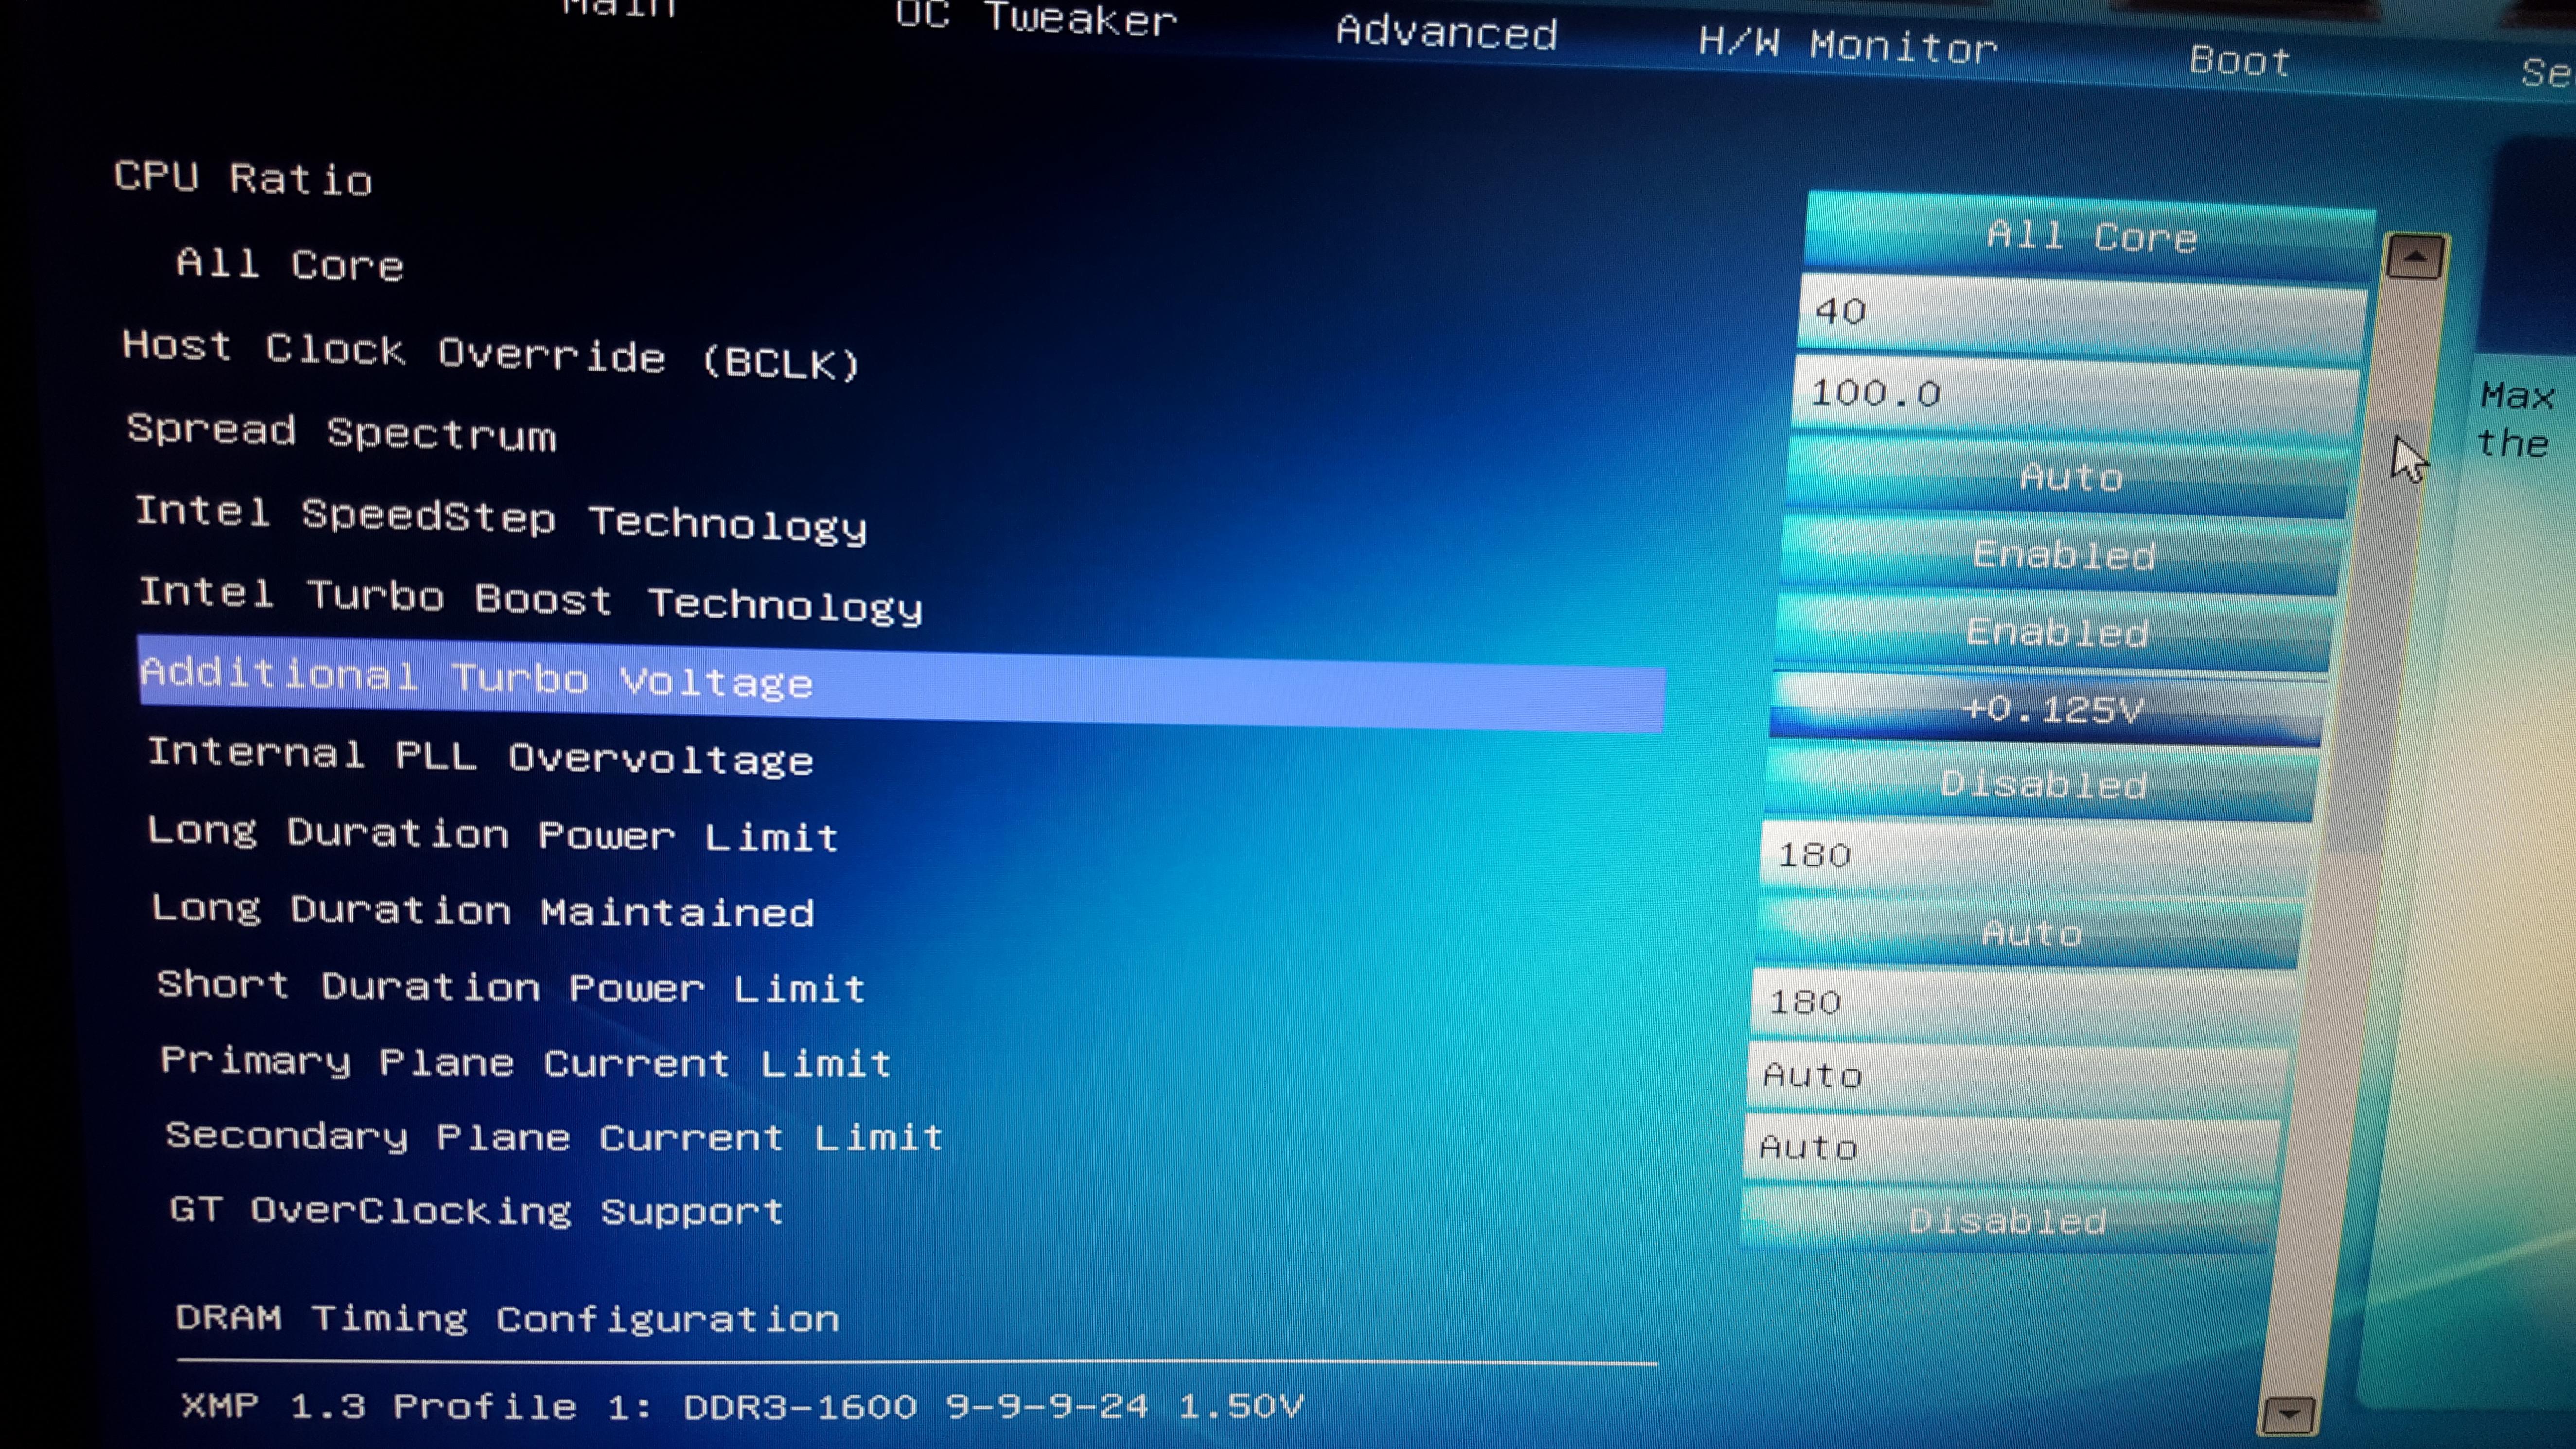Toggle Intel SpeedStep Technology Enabled value
This screenshot has width=2576, height=1449.
point(2062,555)
